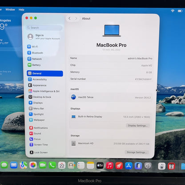Click the macOS Tahoe version row
The height and width of the screenshot is (185, 185).
[111, 97]
